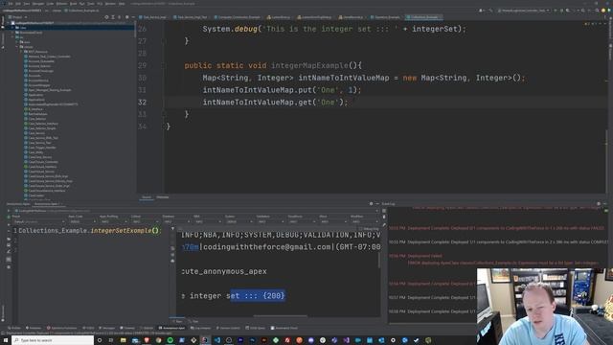613x345 pixels.
Task: Switch to the Task_Service_Impl_Test editor tab
Action: [191, 17]
